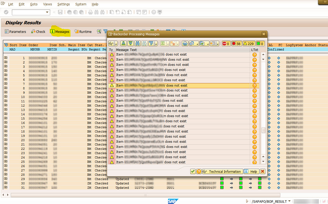328x204 pixels.
Task: Expand result row 15 in the results list
Action: (6, 118)
